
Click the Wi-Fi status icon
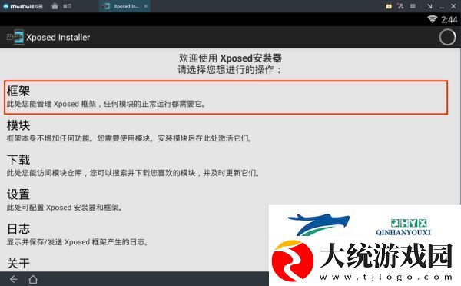pos(432,19)
